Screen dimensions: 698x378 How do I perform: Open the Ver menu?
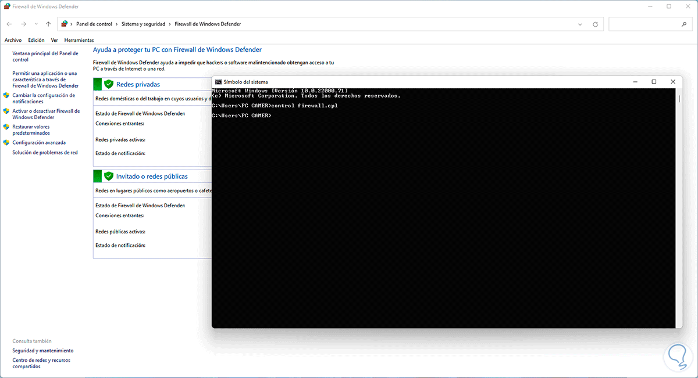click(x=54, y=40)
